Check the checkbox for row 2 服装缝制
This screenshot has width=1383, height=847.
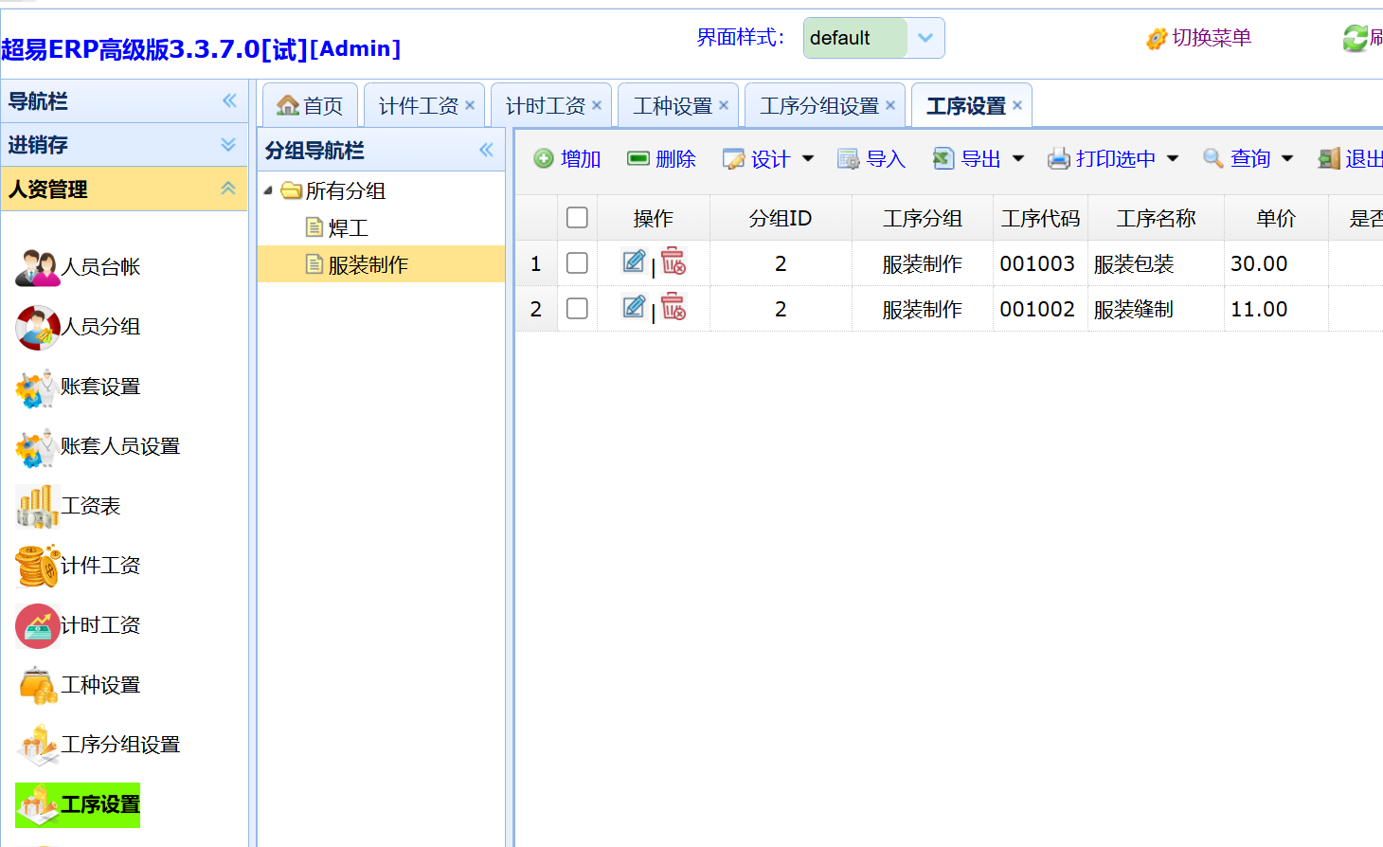[x=577, y=309]
